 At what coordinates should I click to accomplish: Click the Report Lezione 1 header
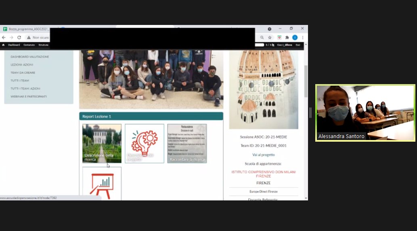coord(151,116)
